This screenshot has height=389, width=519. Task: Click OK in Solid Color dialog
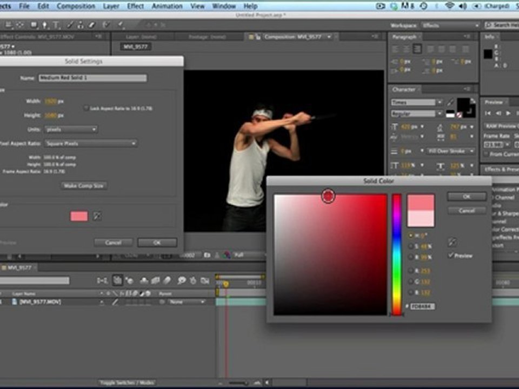click(467, 197)
